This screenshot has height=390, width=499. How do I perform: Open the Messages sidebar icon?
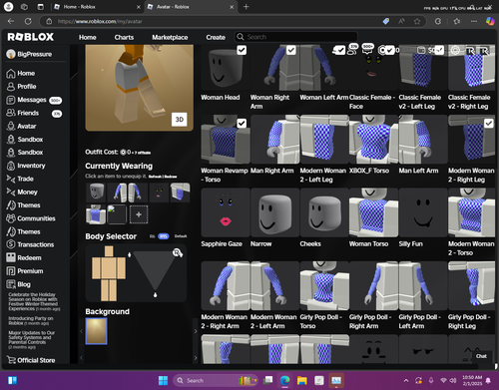[11, 100]
